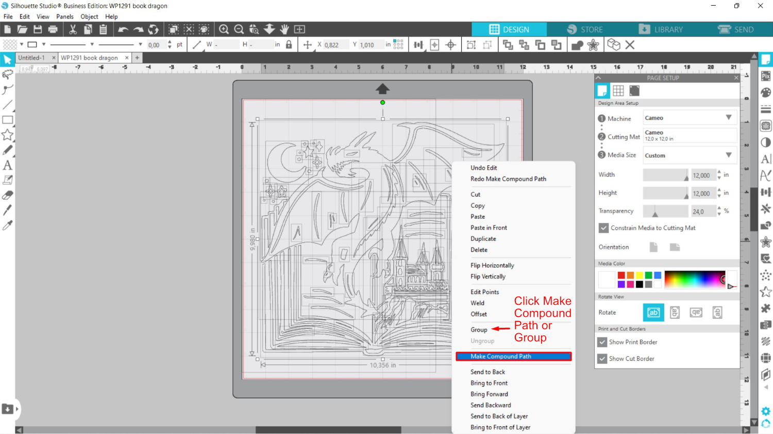Choose the Draw a Rectangle tool
This screenshot has height=434, width=773.
pos(7,120)
